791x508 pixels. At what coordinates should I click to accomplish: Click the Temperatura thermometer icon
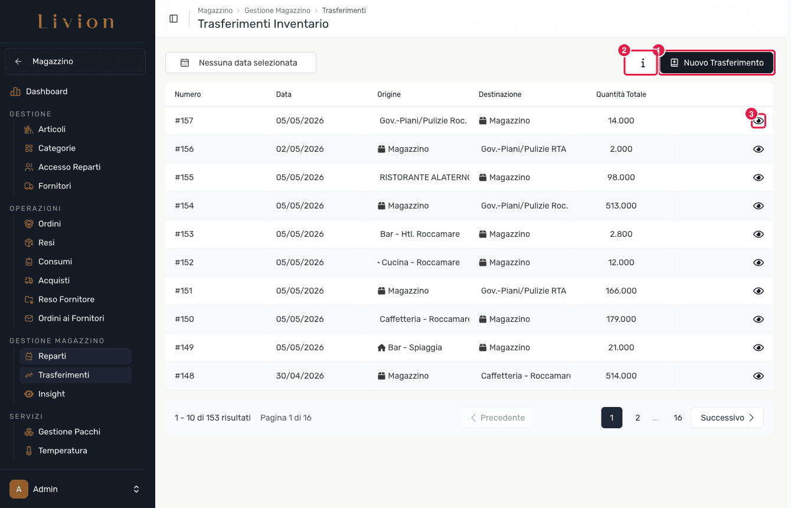[29, 451]
